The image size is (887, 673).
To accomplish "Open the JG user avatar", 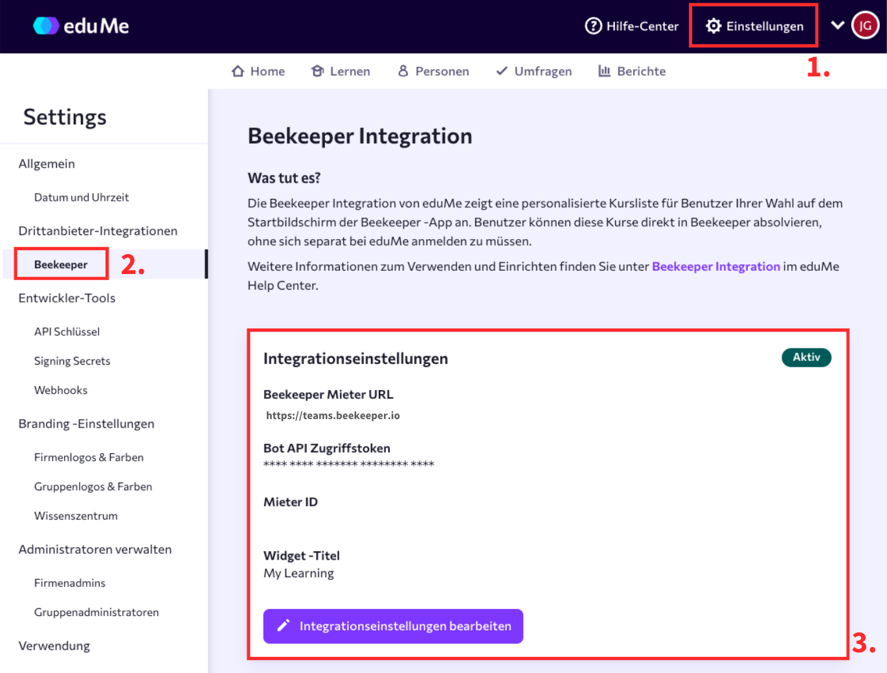I will (x=865, y=26).
